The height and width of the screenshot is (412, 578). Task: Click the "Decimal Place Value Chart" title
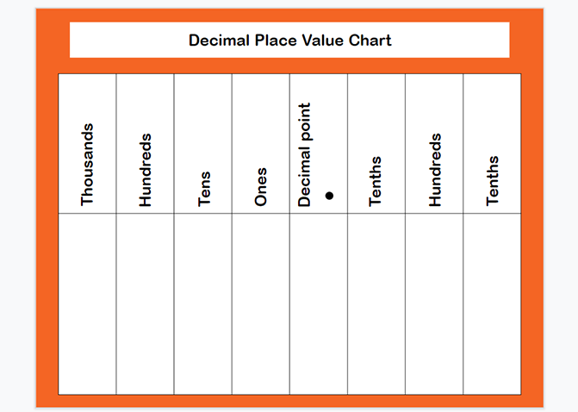tap(289, 41)
